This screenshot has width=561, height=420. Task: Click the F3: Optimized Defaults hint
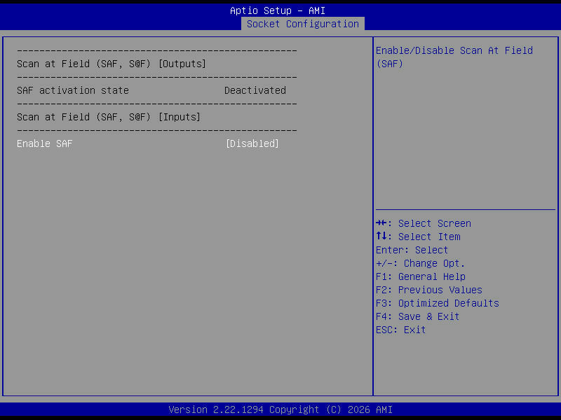coord(438,303)
